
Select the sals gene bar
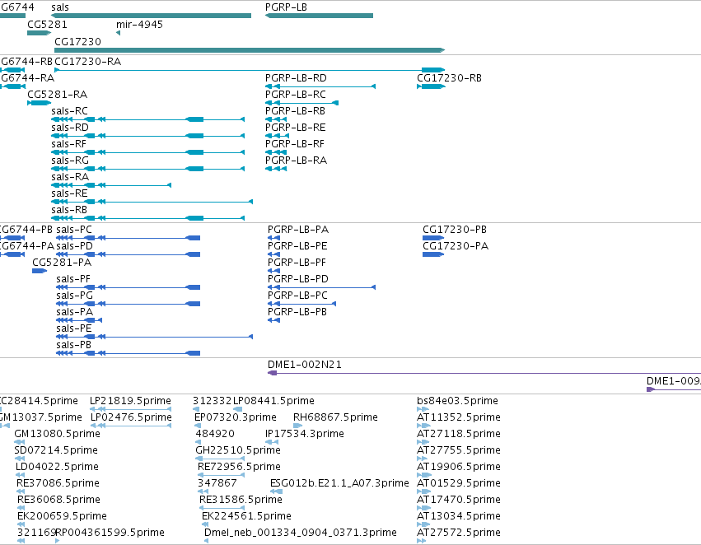(x=151, y=16)
